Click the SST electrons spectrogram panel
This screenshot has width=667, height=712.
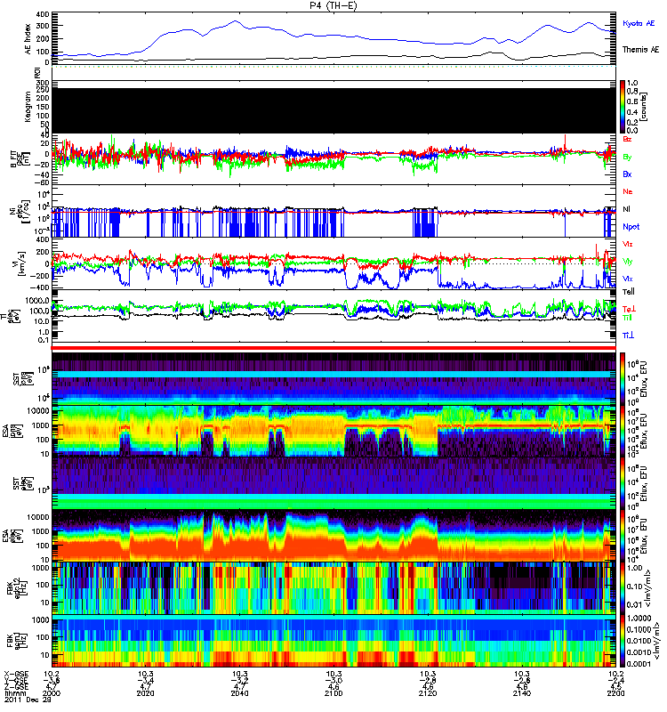pyautogui.click(x=333, y=483)
